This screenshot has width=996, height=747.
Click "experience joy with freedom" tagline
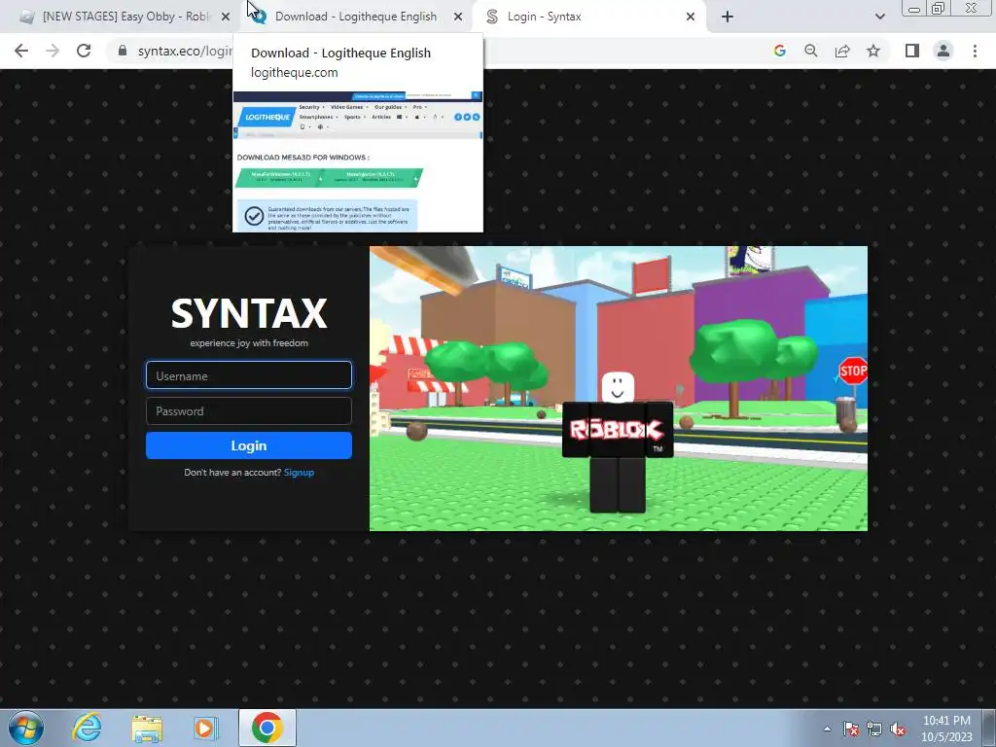[x=249, y=343]
